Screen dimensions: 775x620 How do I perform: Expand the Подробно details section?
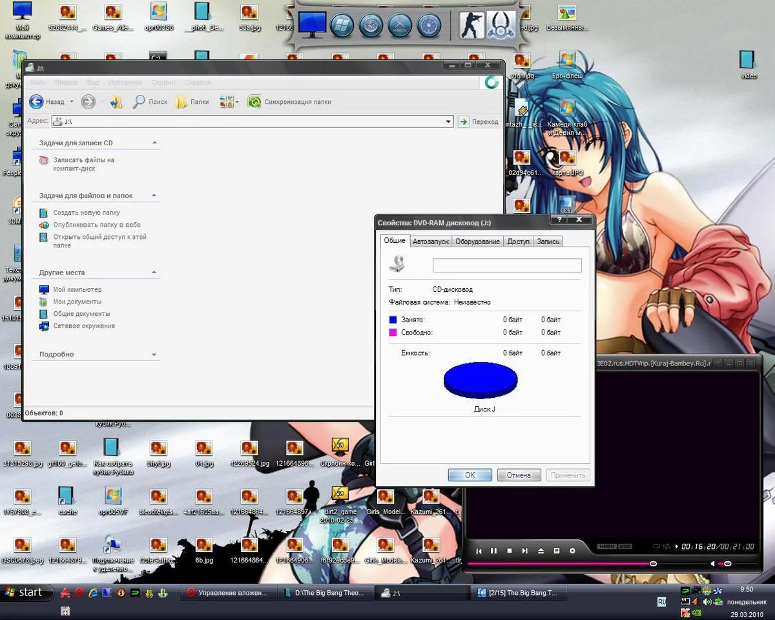click(154, 355)
